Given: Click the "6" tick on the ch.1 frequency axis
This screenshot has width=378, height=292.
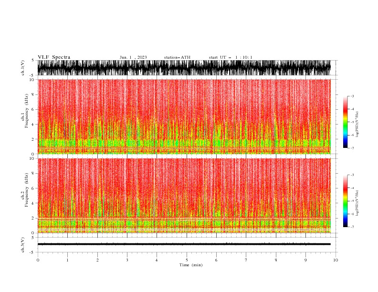Looking at the screenshot, I should point(33,109).
